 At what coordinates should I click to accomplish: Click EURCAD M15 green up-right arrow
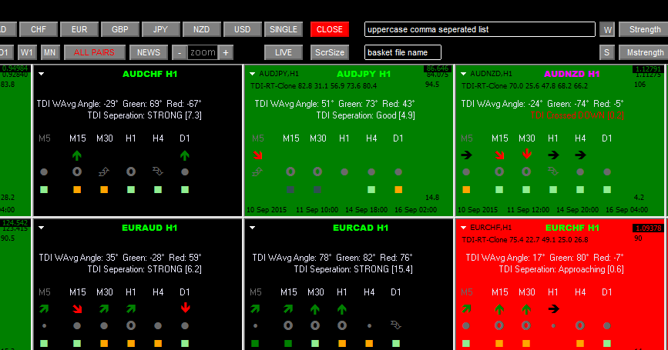pyautogui.click(x=288, y=309)
